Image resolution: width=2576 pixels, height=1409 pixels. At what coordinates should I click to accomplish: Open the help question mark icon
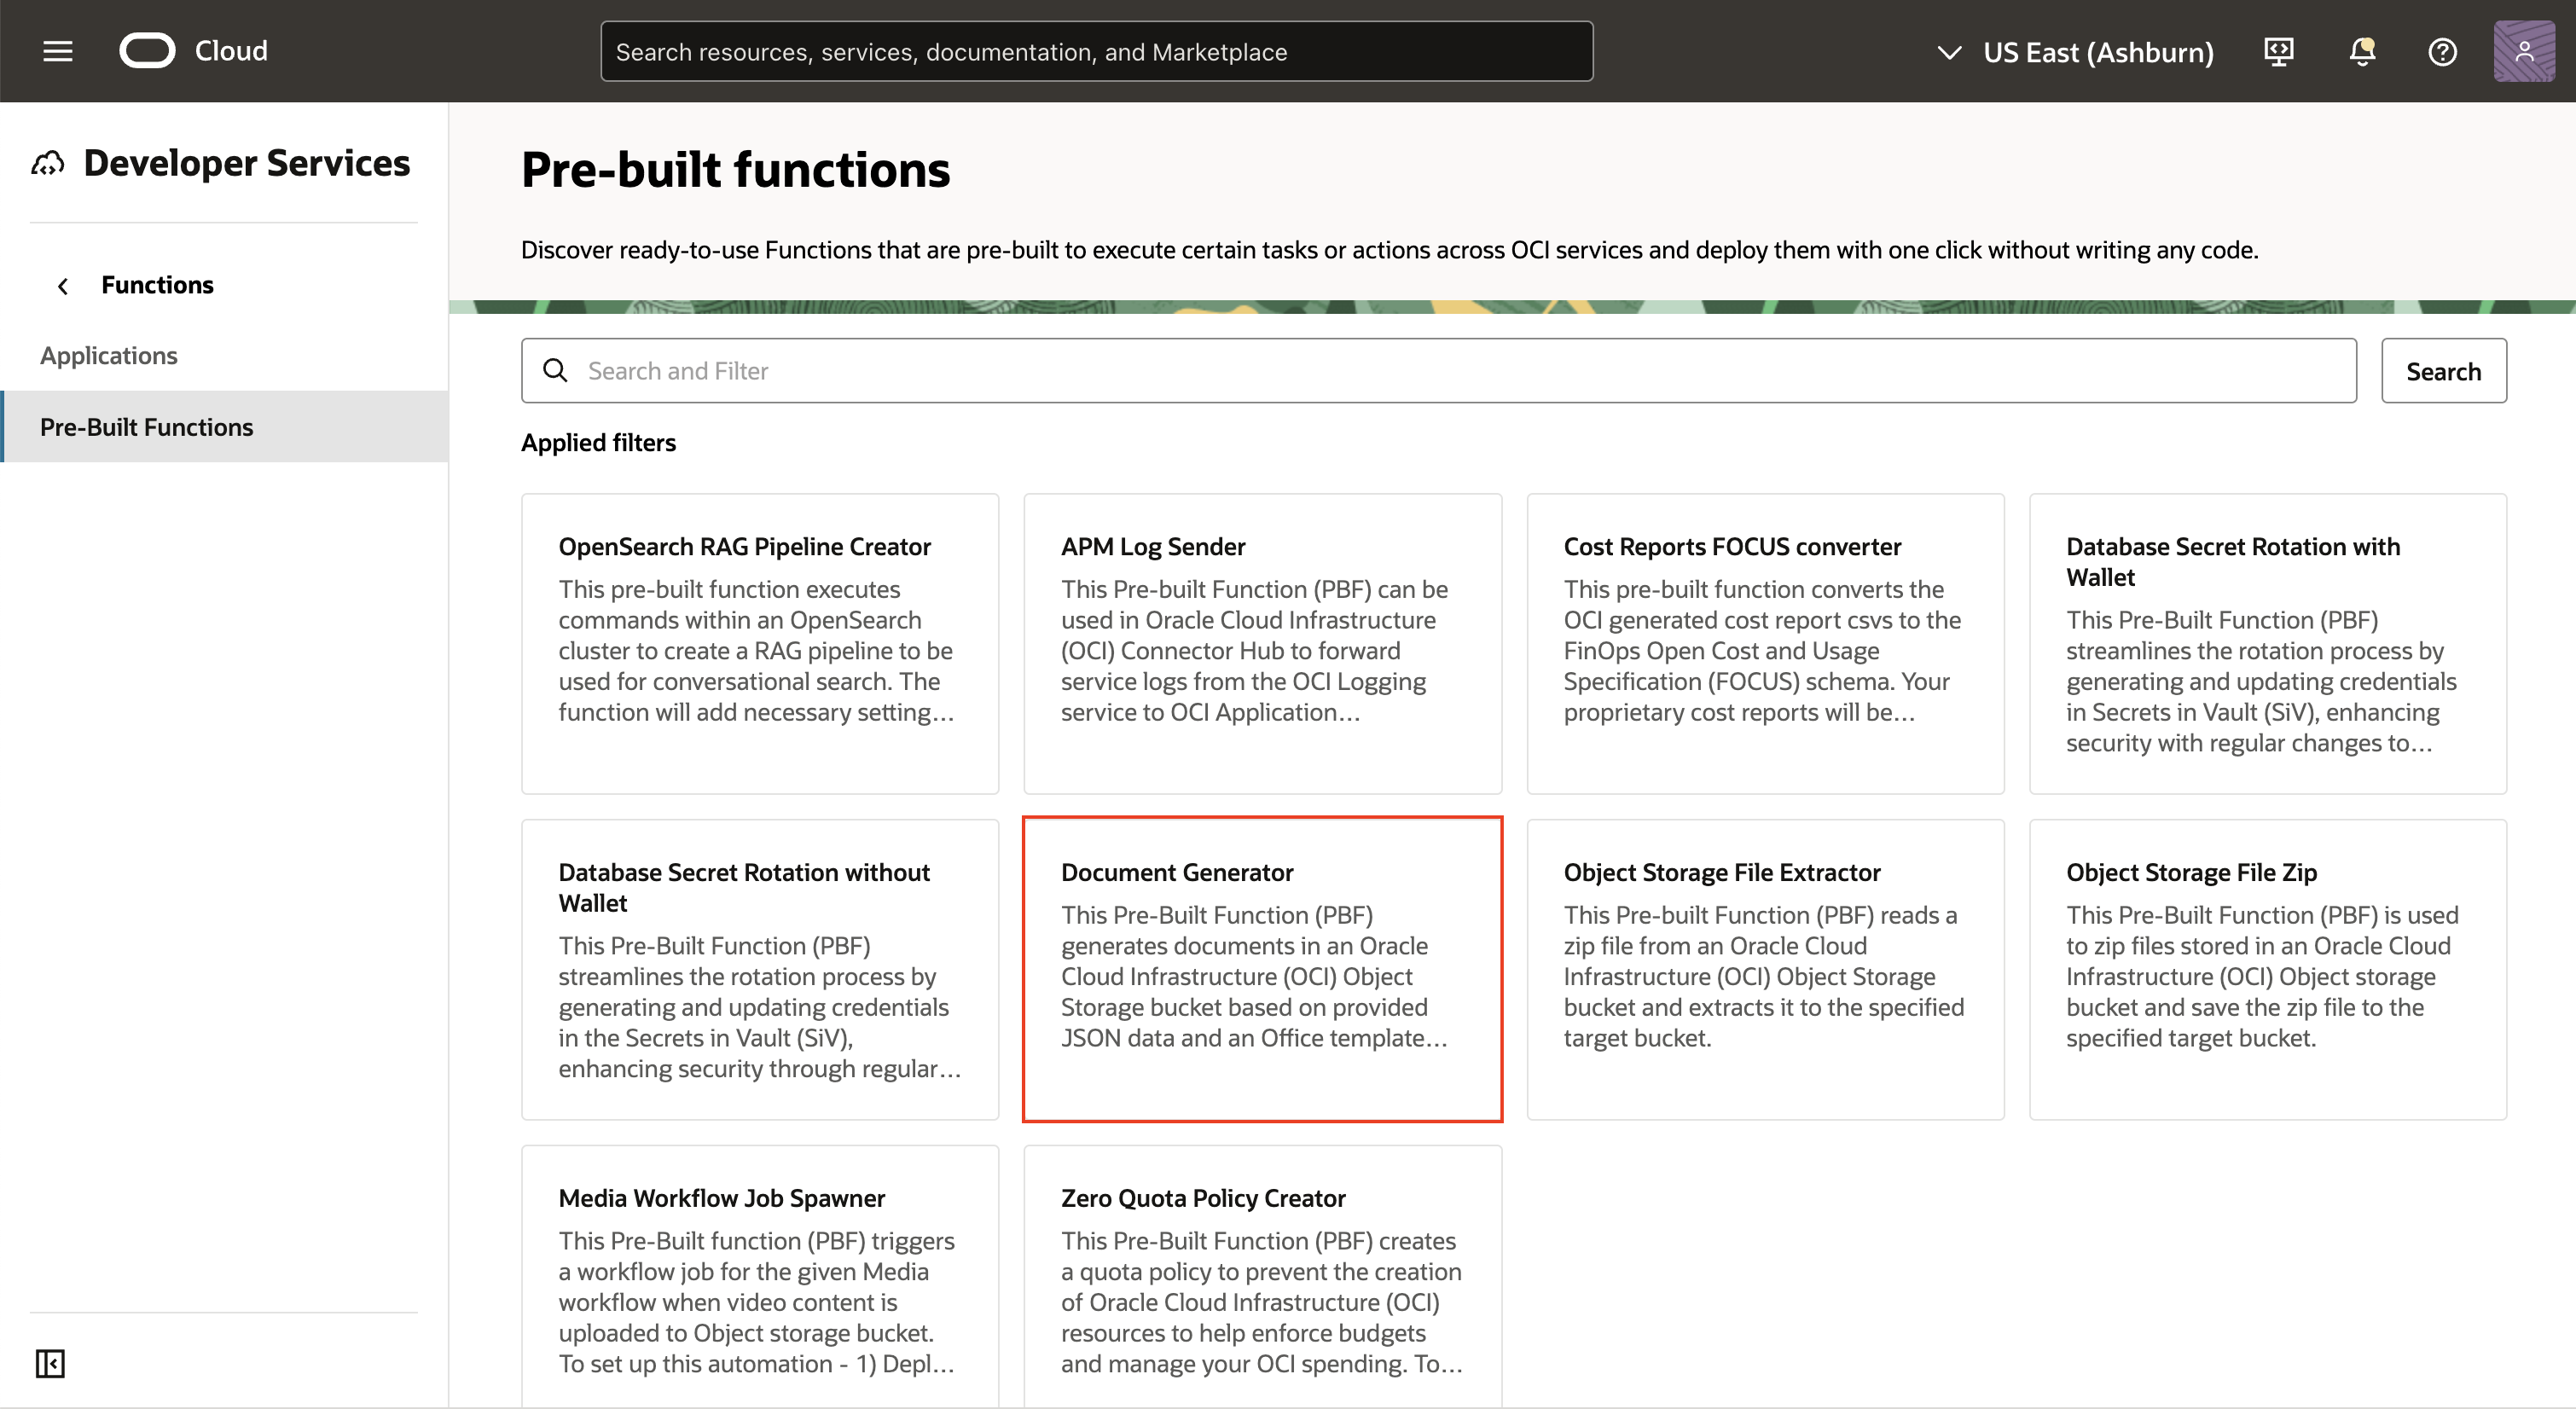coord(2442,51)
